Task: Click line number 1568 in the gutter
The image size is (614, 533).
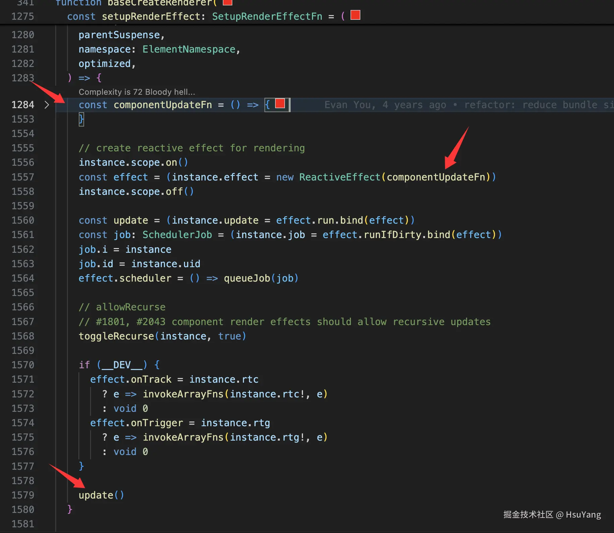Action: coord(23,336)
